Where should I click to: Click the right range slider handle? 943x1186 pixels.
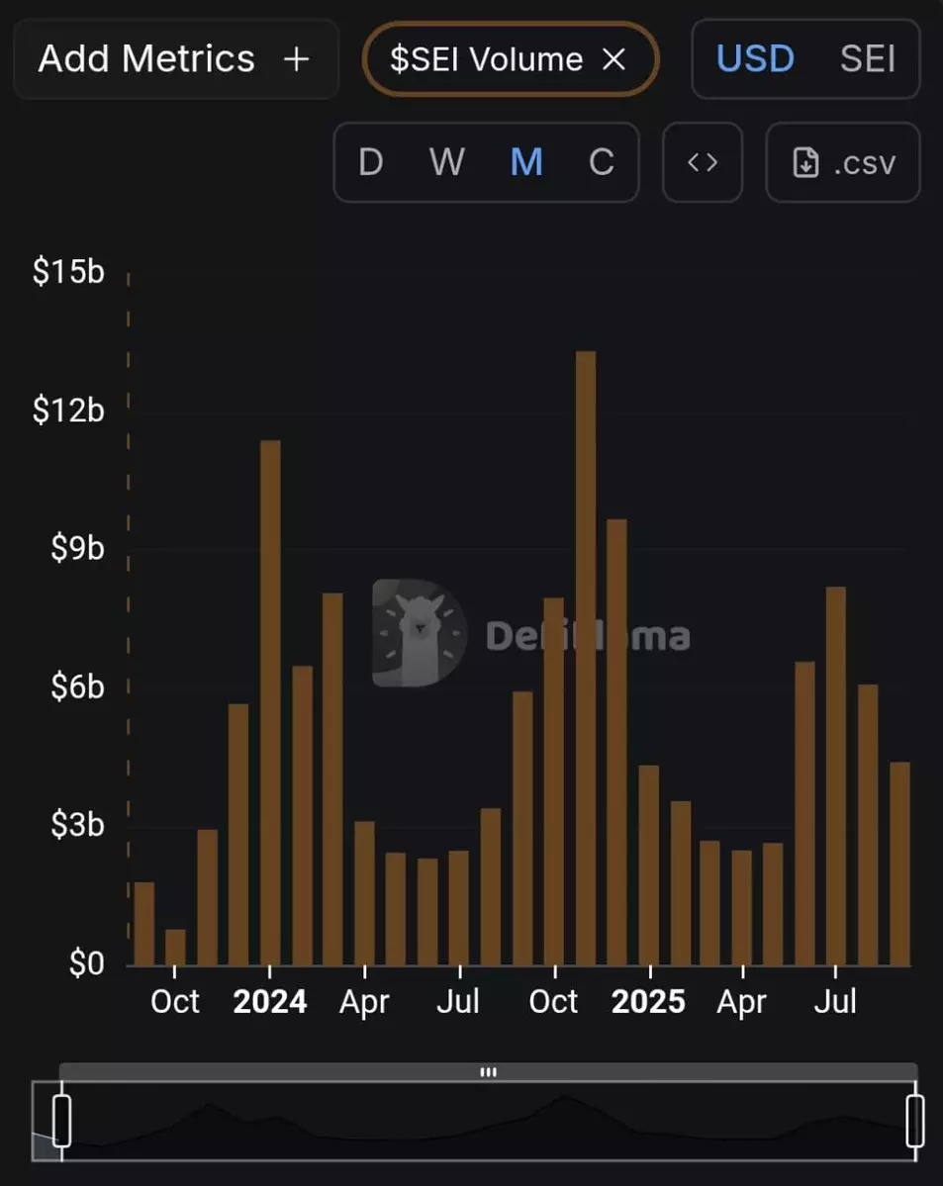(915, 1121)
